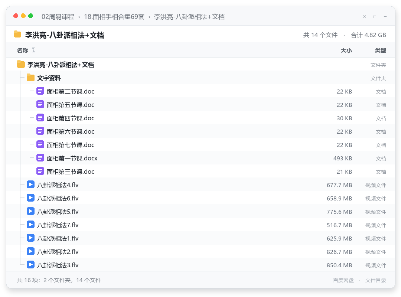Viewport: 401px width, 297px height.
Task: Select file name 八卦派相法6.flv
Action: click(58, 198)
